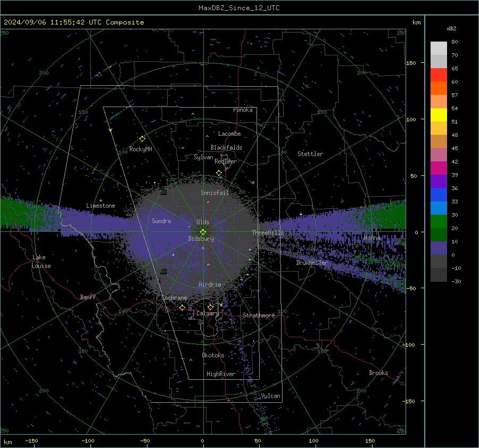Click the Calgary city label
The height and width of the screenshot is (448, 479).
(x=208, y=313)
